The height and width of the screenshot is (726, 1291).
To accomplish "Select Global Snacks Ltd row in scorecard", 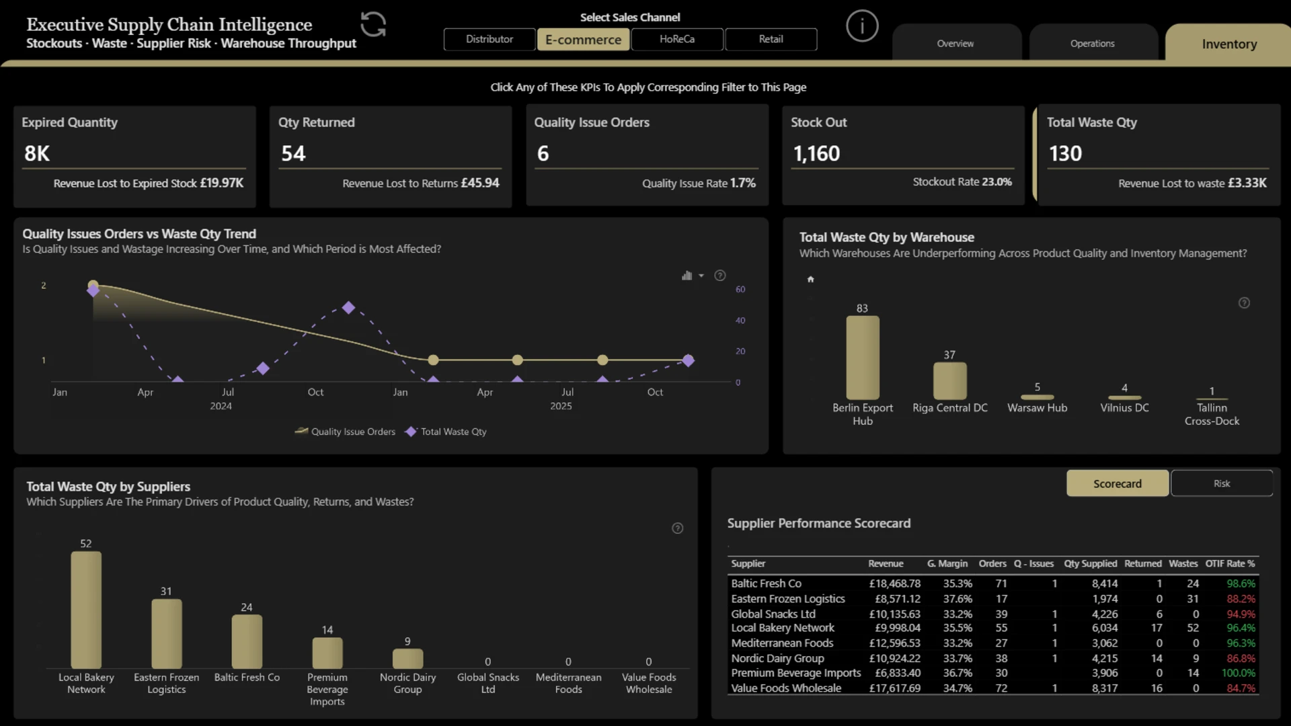I will (x=993, y=614).
